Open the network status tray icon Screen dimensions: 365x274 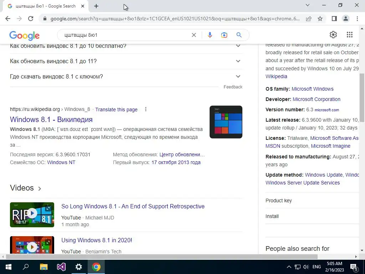coord(298,267)
